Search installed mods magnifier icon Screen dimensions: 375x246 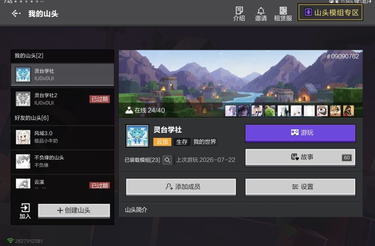pyautogui.click(x=167, y=160)
